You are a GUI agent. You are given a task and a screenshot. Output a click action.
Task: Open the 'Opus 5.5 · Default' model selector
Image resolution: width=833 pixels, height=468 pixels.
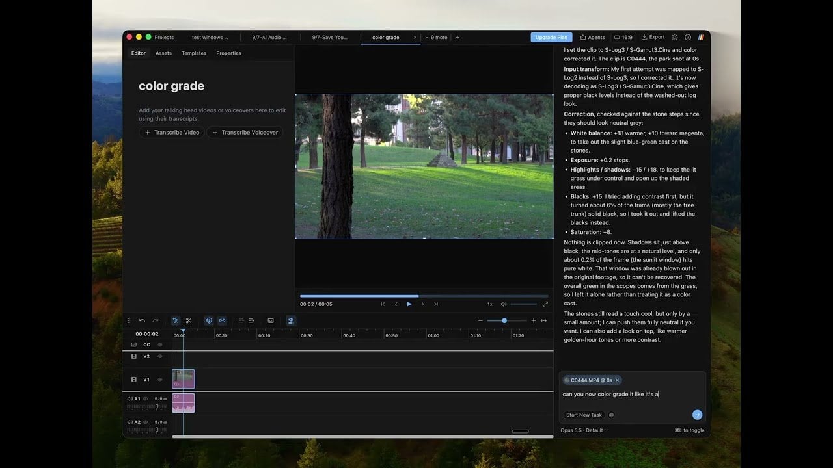pos(584,430)
